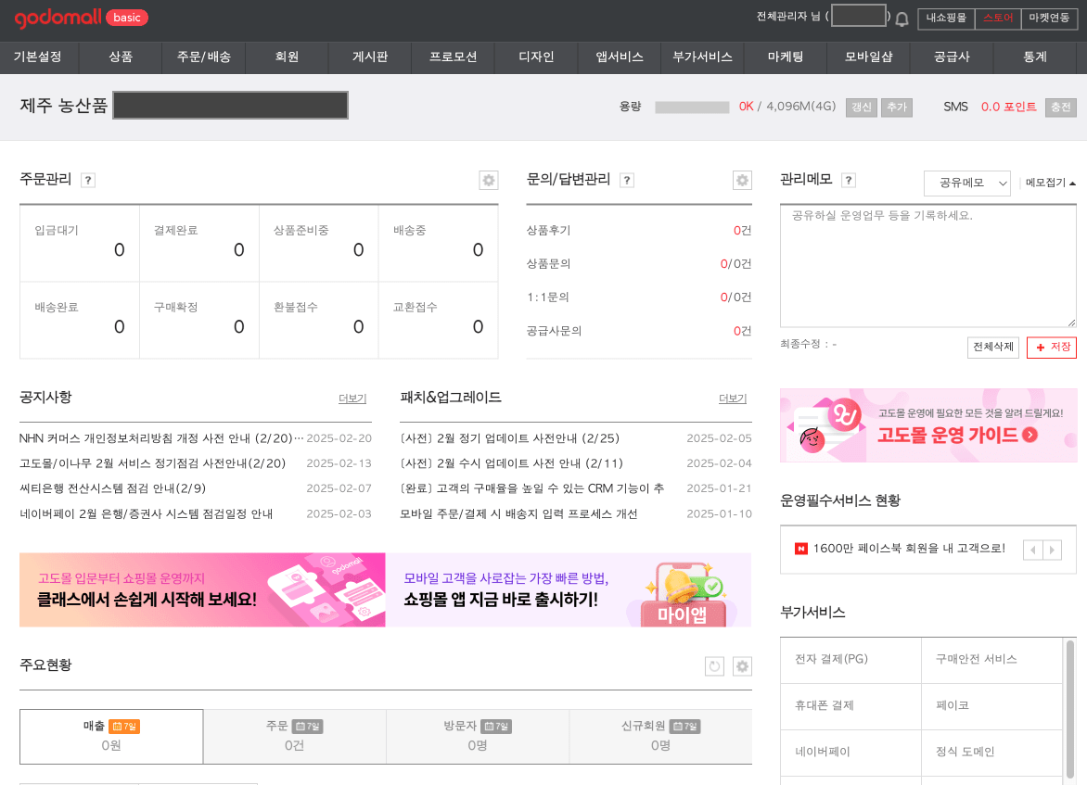Click the storage capacity usage bar
The image size is (1087, 785).
tap(692, 108)
